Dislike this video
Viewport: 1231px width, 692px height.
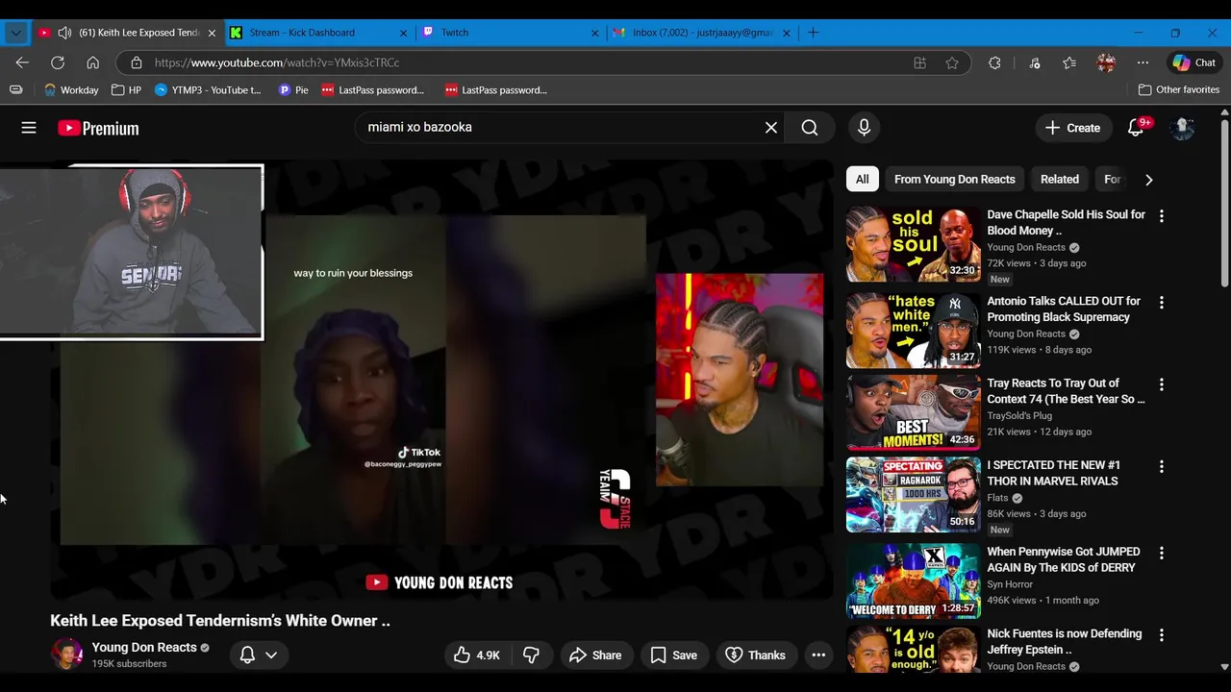pos(531,655)
